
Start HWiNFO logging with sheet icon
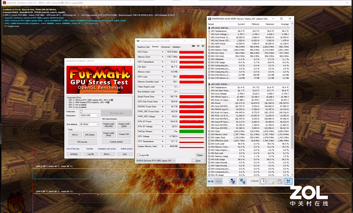point(272,181)
